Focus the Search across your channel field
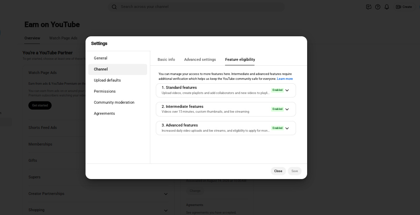Image resolution: width=420 pixels, height=215 pixels. pyautogui.click(x=196, y=7)
